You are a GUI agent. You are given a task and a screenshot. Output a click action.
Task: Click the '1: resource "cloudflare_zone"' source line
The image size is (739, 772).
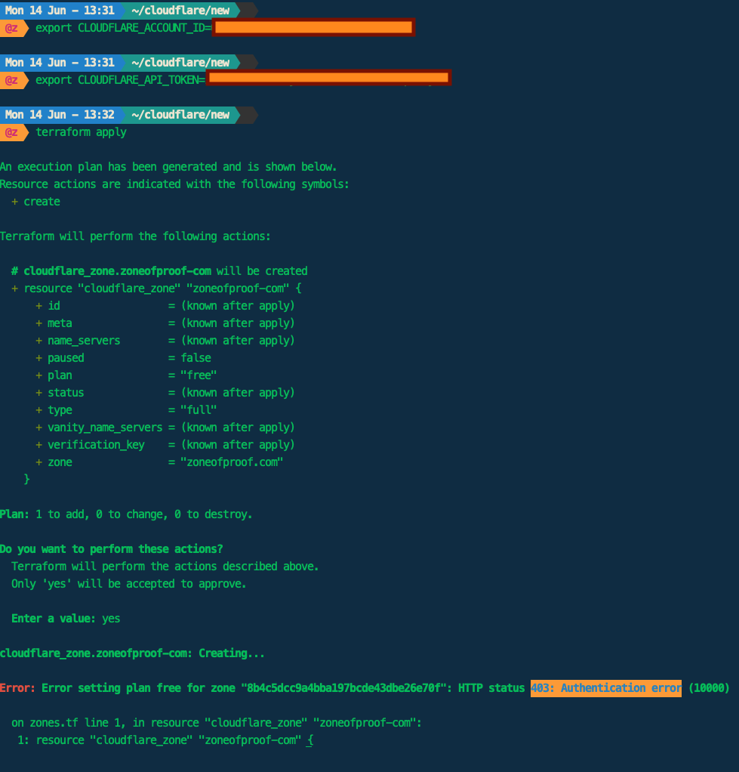[x=165, y=740]
